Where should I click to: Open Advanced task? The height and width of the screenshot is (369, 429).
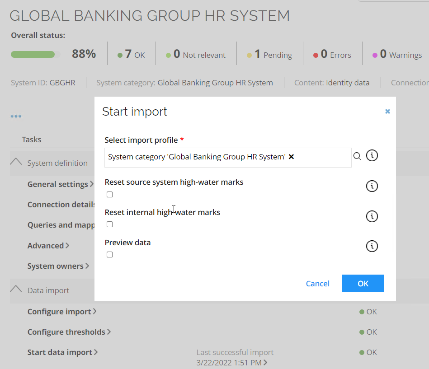[x=48, y=245]
